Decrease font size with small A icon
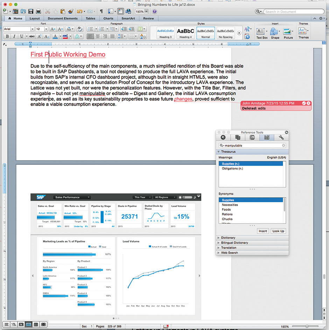 (60, 29)
